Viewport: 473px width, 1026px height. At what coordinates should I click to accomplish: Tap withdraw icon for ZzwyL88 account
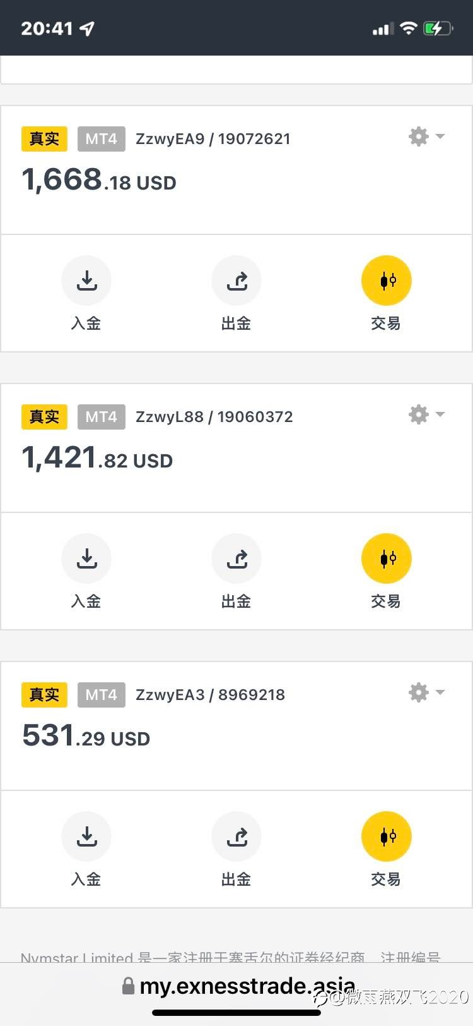pos(237,558)
